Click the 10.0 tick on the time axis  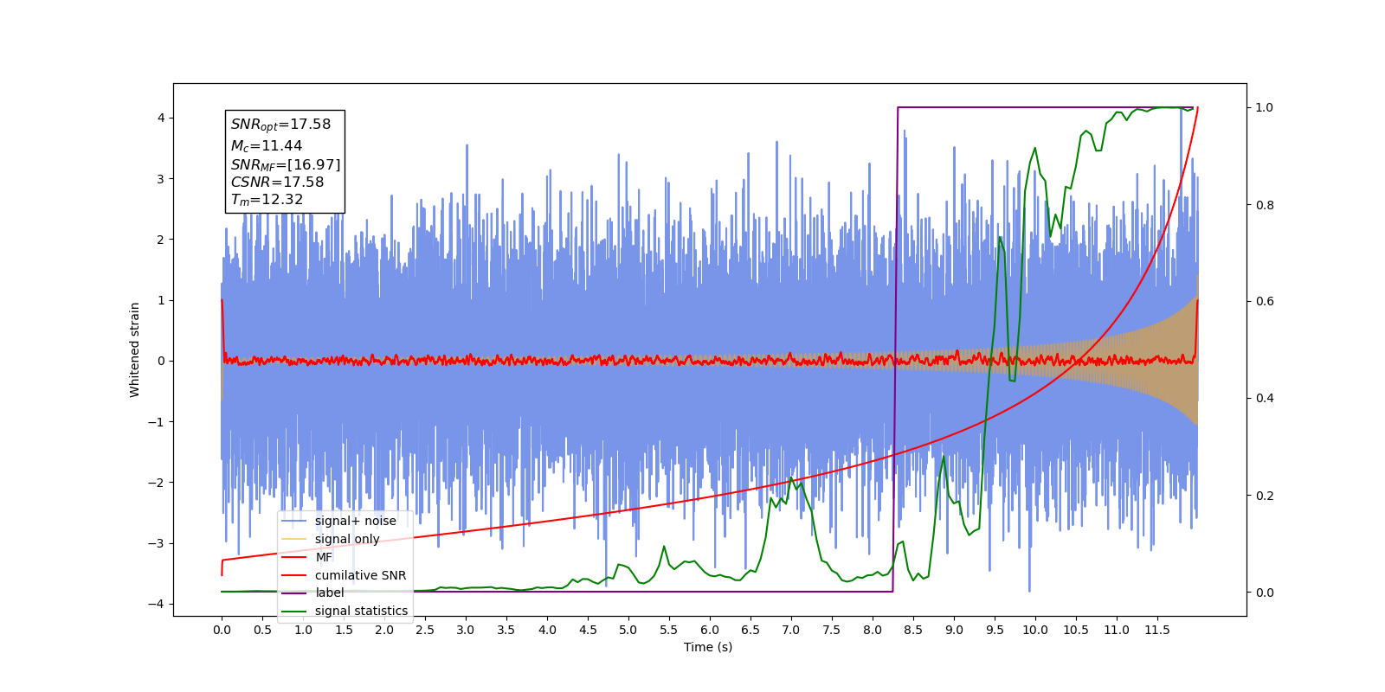[1035, 630]
